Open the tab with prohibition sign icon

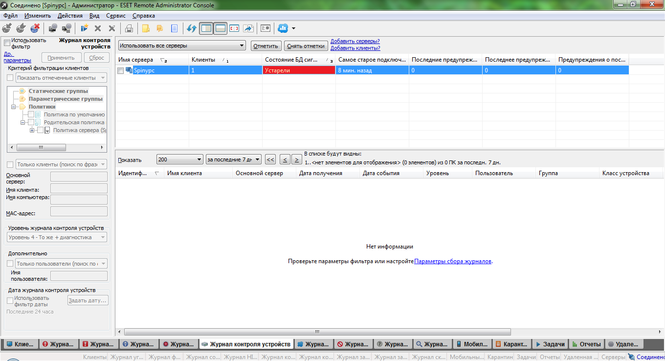click(353, 344)
